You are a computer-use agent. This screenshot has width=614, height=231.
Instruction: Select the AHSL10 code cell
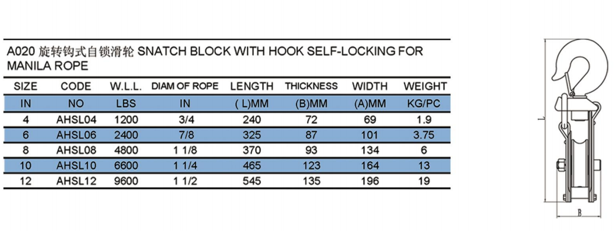(x=76, y=165)
